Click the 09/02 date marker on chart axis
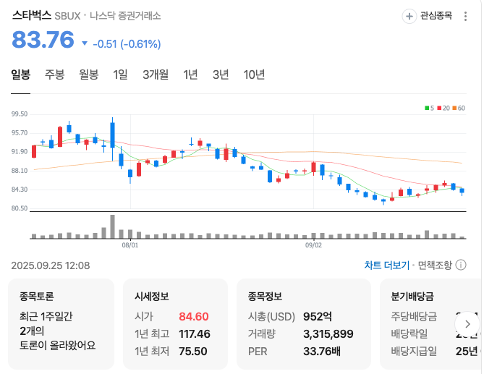Viewport: 484px width, 374px height. coord(313,245)
